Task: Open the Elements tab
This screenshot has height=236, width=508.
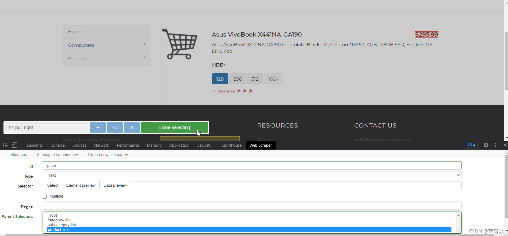Action: 35,145
